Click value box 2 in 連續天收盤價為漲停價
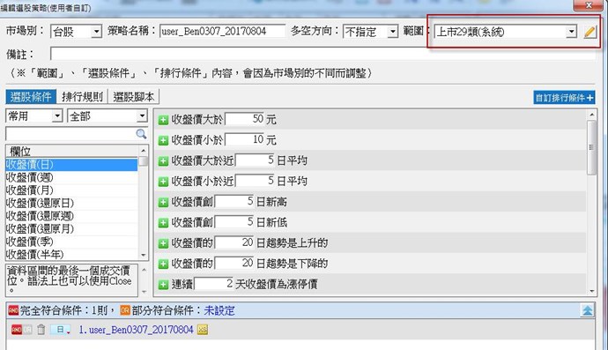Screen dimensions: 608x350 tap(214, 284)
